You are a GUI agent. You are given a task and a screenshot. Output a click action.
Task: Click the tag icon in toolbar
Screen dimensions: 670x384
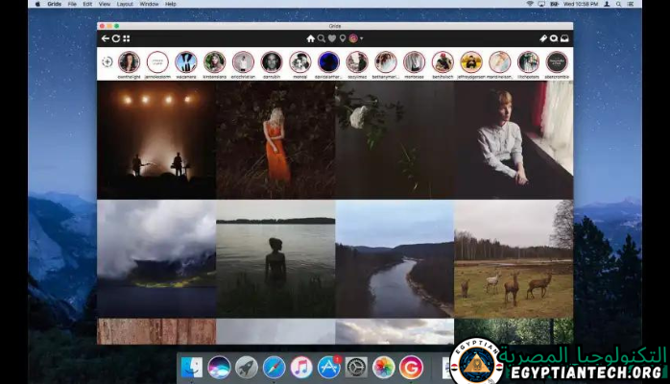click(543, 38)
